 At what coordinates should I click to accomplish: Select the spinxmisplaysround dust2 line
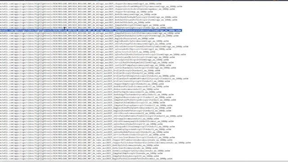[85, 129]
